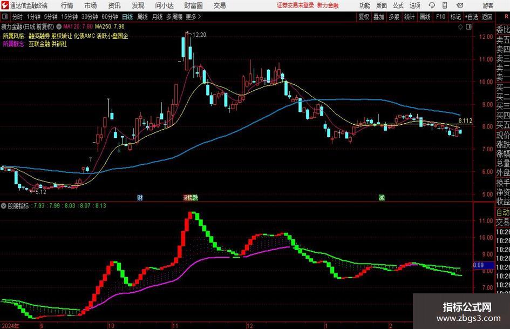Click the Tongdaxin red logo icon
The height and width of the screenshot is (329, 510).
point(4,5)
